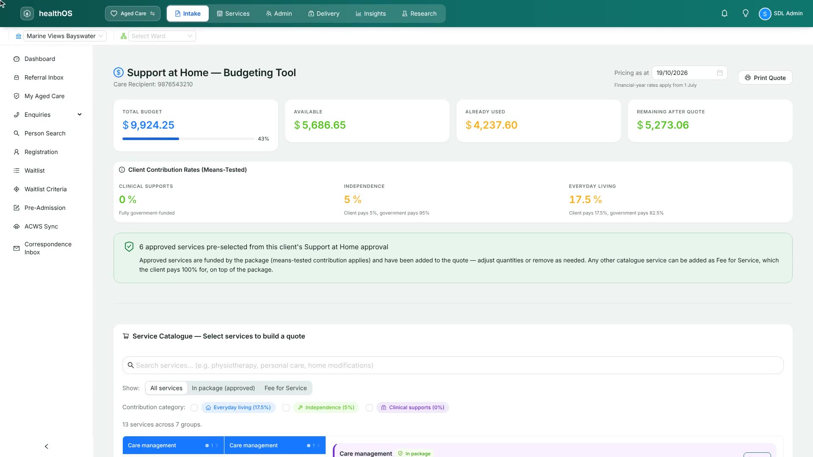Click the Everyday living (17.5%) tag

point(238,407)
